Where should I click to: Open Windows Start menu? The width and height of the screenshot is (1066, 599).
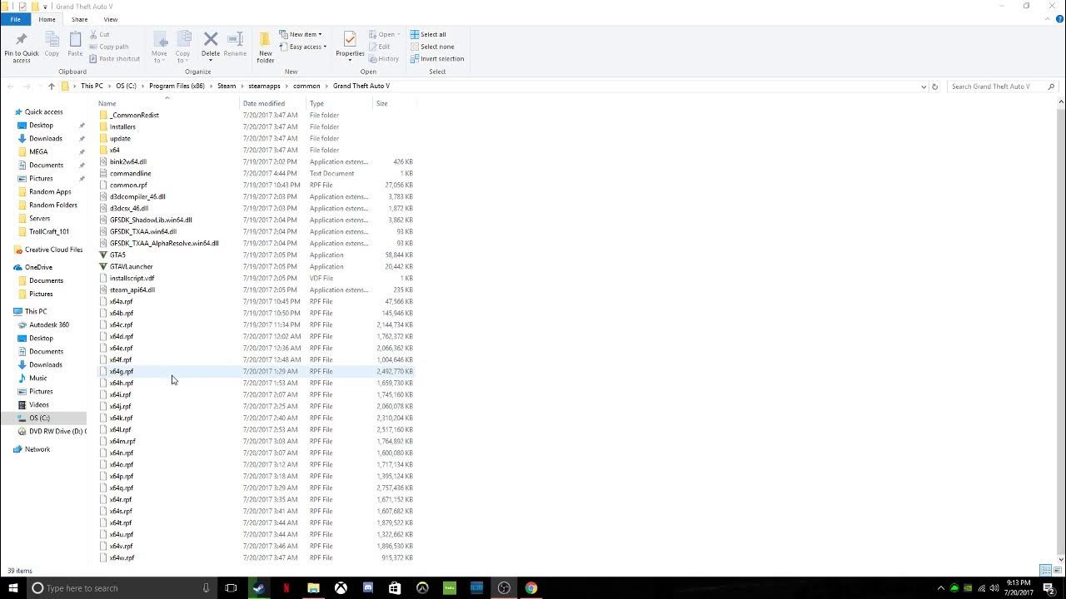(x=12, y=588)
